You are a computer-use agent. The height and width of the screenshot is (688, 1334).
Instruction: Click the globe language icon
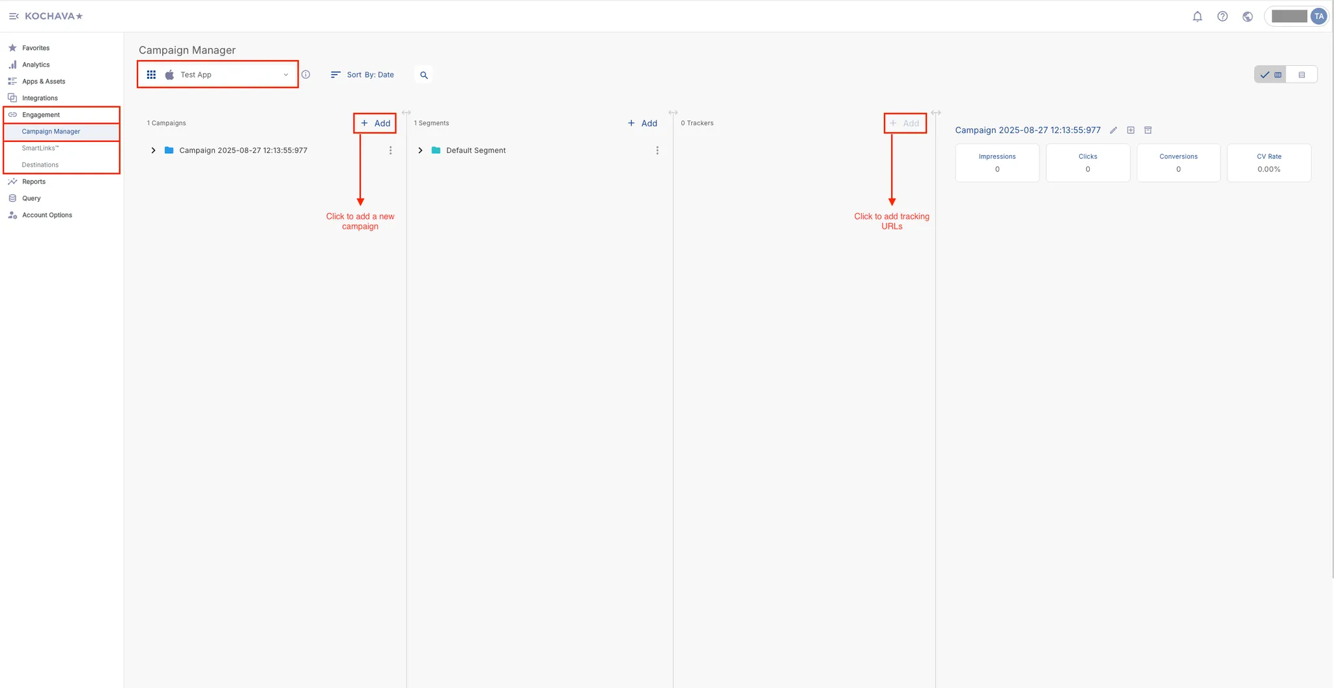pyautogui.click(x=1247, y=16)
